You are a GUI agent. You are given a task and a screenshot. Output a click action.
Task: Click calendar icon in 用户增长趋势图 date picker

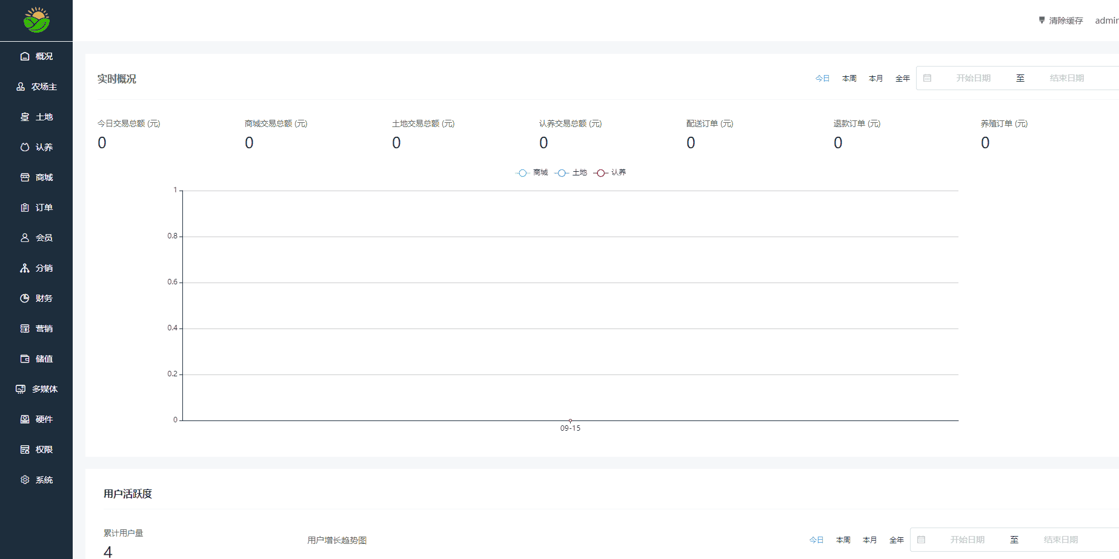click(921, 540)
